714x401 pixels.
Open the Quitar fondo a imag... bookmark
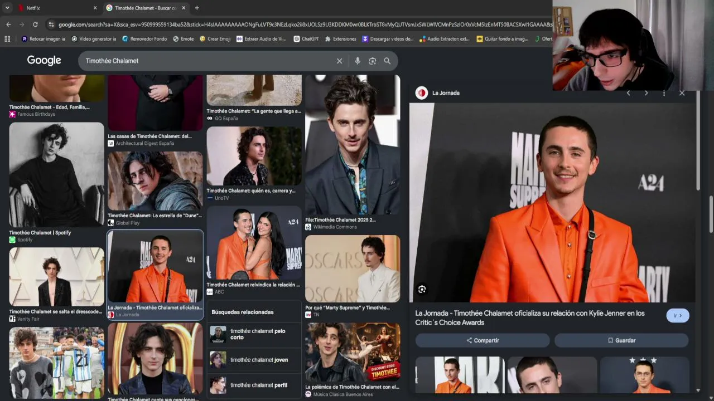pos(503,39)
